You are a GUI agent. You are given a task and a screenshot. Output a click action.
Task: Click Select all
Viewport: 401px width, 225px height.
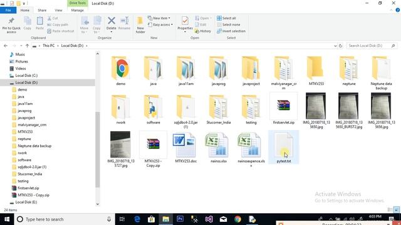click(x=226, y=18)
